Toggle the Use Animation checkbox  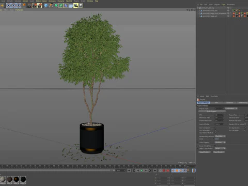pos(215,128)
